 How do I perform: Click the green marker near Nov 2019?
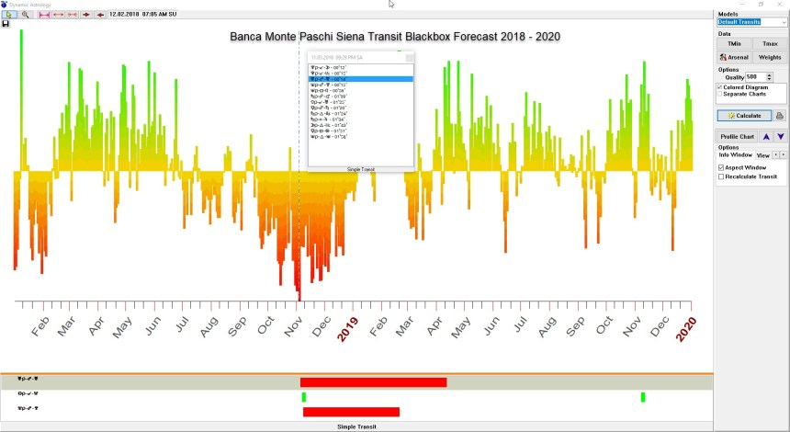pyautogui.click(x=643, y=397)
